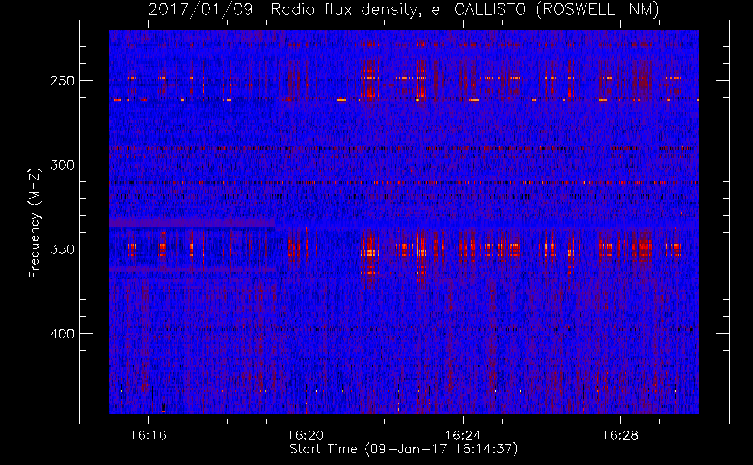This screenshot has height=465, width=753.
Task: Select the '350' frequency axis label
Action: tap(62, 249)
